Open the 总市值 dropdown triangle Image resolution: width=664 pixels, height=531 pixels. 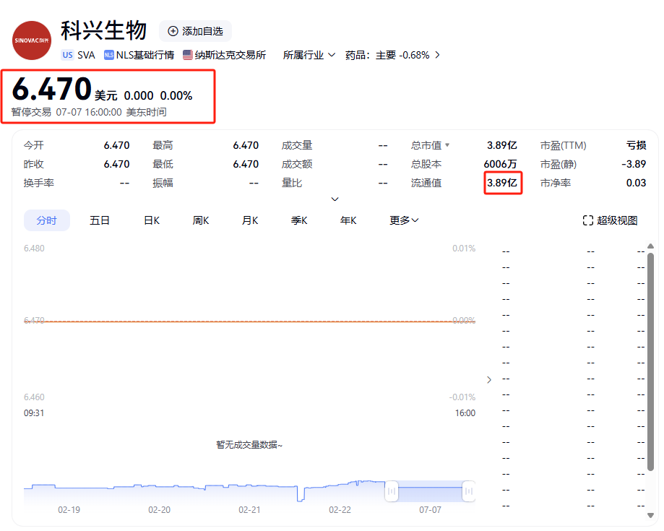[x=447, y=145]
